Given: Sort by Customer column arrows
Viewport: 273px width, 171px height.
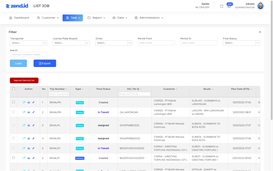Looking at the screenshot, I should (x=177, y=89).
